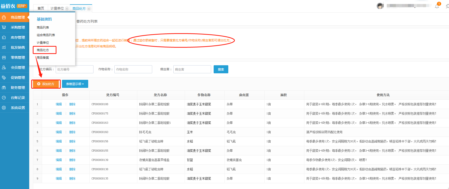The image size is (449, 189).
Task: Click the 促销管理 tag icon
Action: [x=4, y=78]
